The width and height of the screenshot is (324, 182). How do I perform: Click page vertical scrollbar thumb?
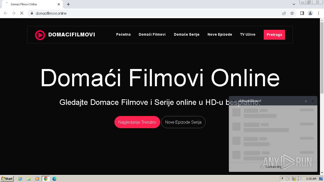pyautogui.click(x=322, y=58)
